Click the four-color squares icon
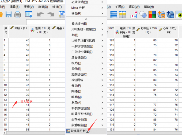 pos(152,14)
